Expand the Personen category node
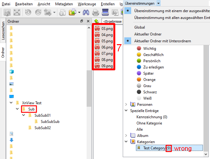Screen dimensions: 210x159 [126, 105]
